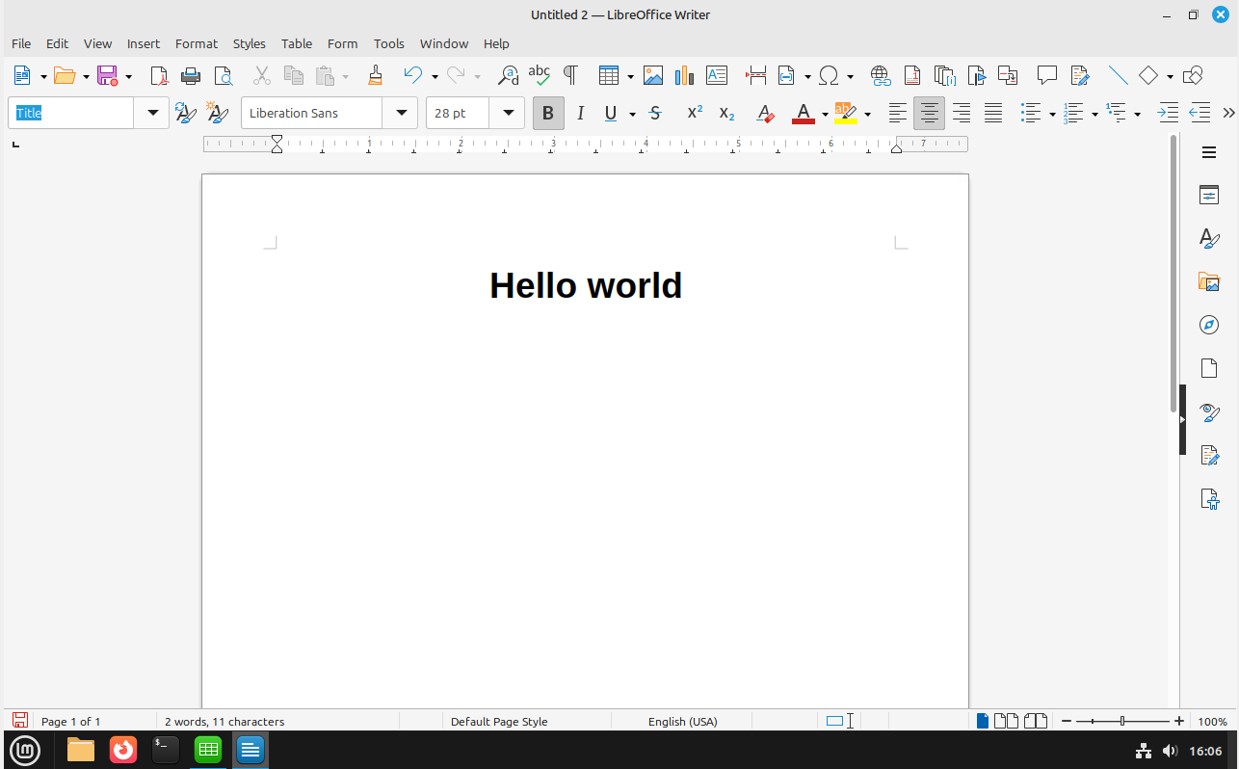Select the Insert Line tool
The width and height of the screenshot is (1239, 769).
tap(1118, 75)
